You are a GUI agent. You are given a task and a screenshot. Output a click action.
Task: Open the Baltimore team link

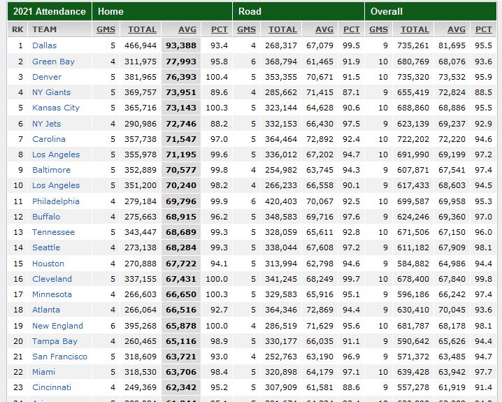[x=51, y=170]
